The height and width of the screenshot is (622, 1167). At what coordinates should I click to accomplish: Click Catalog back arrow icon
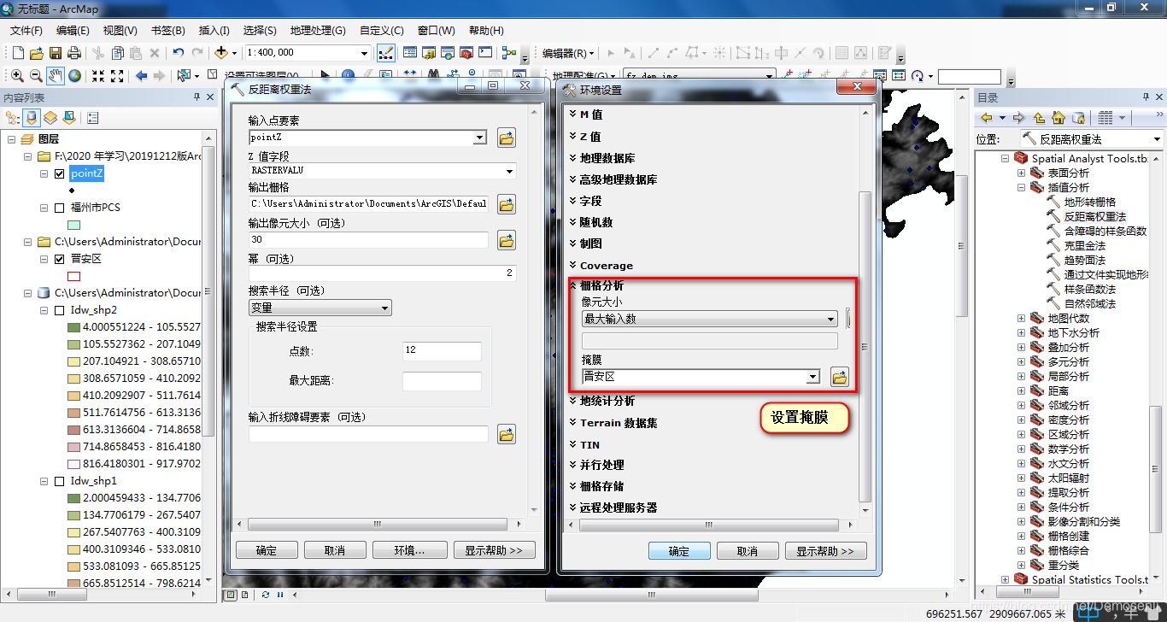pos(987,118)
